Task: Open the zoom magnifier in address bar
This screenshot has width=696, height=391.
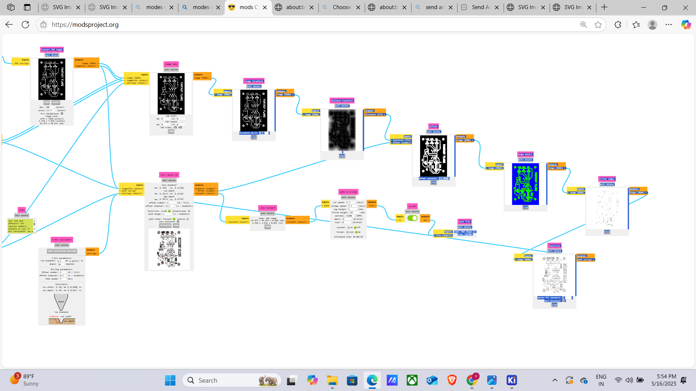Action: pos(583,25)
